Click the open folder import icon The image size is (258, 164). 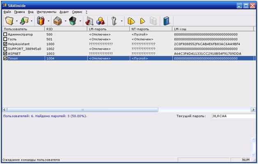(9, 21)
